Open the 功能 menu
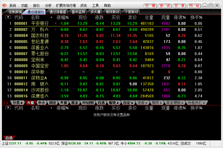 pyautogui.click(x=24, y=6)
